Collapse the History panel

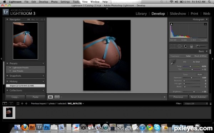click(x=7, y=82)
